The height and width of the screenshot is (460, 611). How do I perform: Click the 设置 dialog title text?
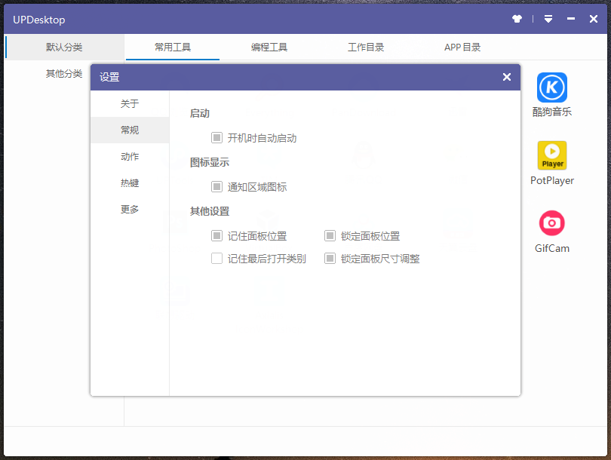pos(109,77)
